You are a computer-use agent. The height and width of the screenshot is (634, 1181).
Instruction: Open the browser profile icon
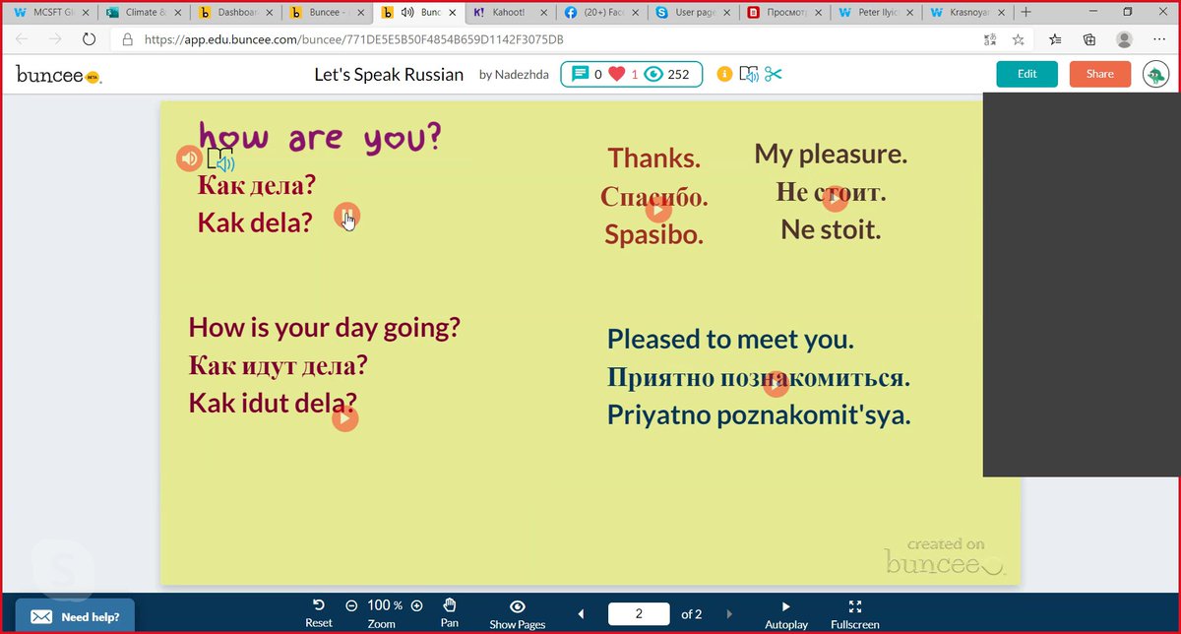1124,40
